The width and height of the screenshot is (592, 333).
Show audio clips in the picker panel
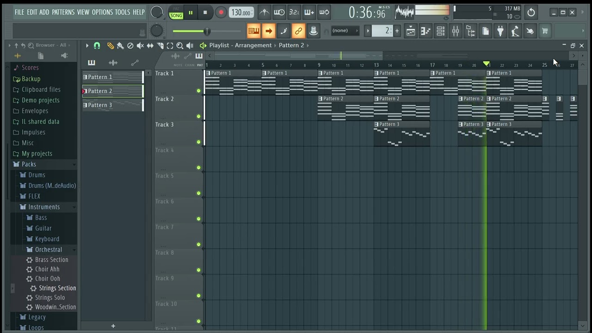(113, 63)
